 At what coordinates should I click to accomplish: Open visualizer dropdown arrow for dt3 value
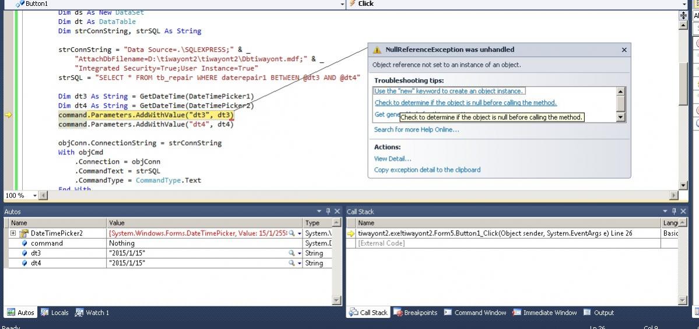tap(300, 253)
